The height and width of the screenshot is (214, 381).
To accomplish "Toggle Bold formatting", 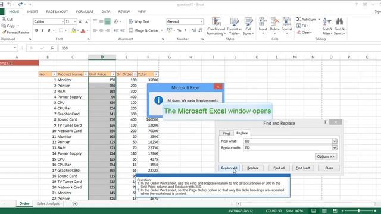I will [x=36, y=30].
